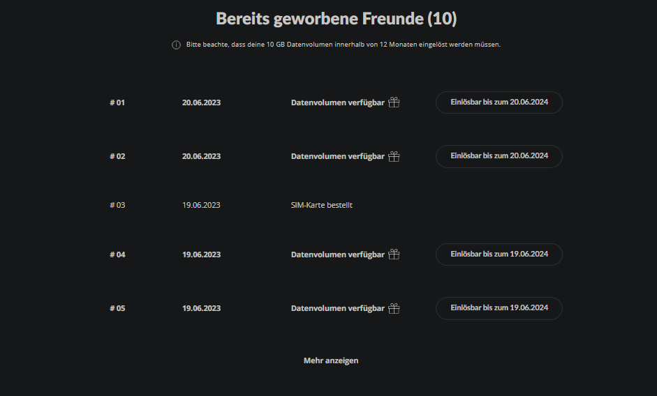Click the gift icon in row #04
This screenshot has width=657, height=396.
tap(394, 254)
